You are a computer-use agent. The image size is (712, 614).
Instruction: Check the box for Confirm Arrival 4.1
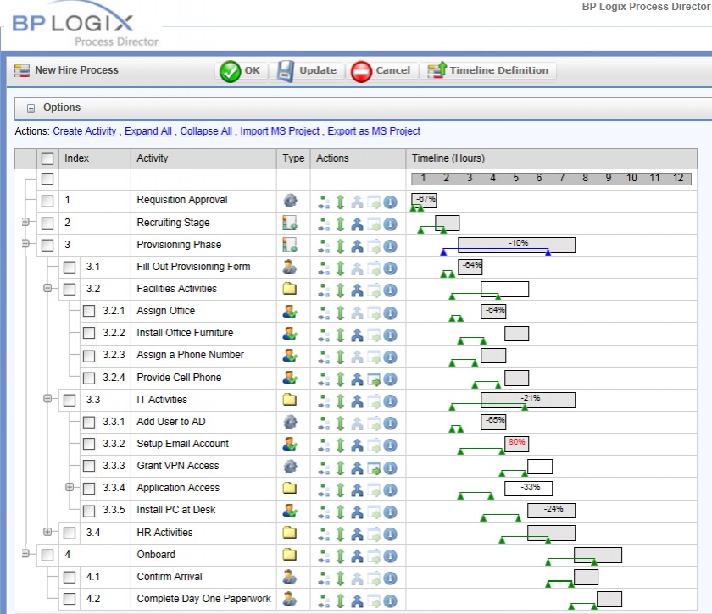[x=70, y=578]
